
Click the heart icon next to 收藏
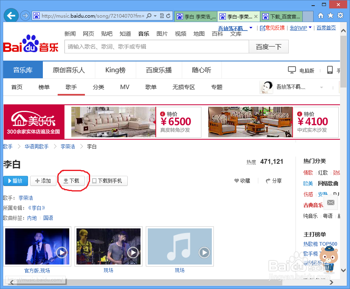pyautogui.click(x=237, y=181)
